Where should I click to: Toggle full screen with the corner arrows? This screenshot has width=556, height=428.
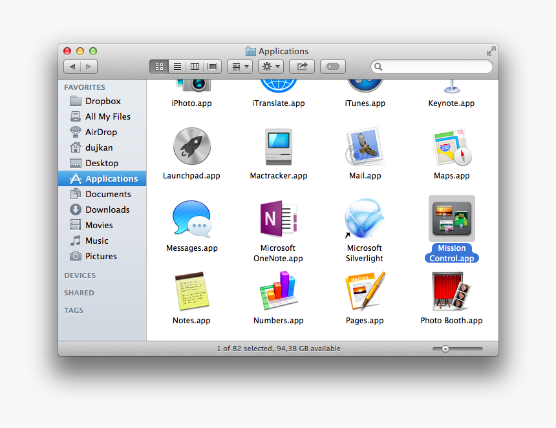point(491,52)
